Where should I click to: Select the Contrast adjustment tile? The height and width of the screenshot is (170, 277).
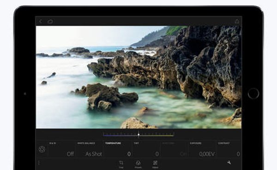(x=229, y=149)
